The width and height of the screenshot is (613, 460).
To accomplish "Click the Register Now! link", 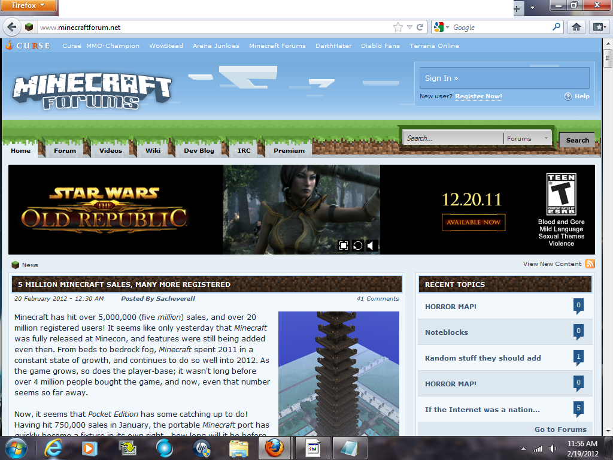I will [x=478, y=96].
